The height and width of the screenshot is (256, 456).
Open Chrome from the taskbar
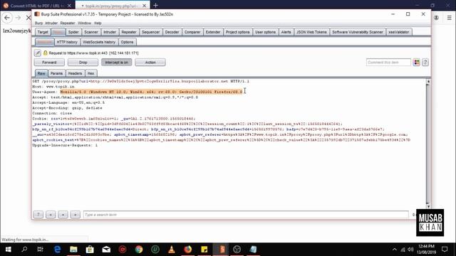pyautogui.click(x=139, y=250)
